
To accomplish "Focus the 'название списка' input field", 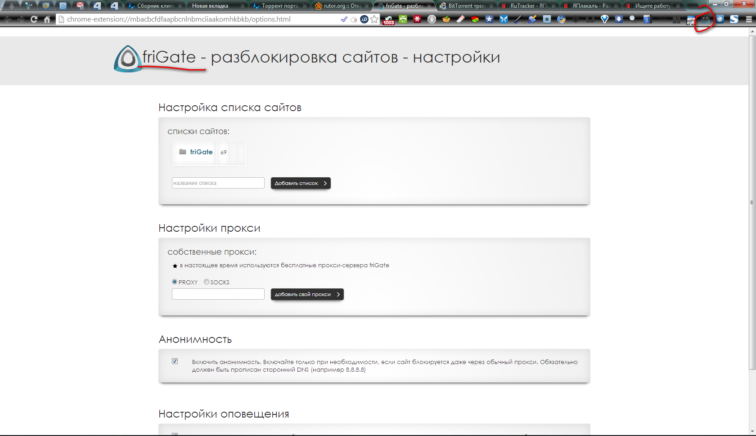I will coord(218,183).
